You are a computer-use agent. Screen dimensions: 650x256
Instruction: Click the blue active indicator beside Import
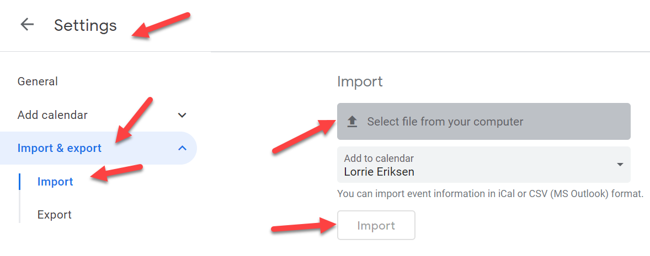coord(19,182)
